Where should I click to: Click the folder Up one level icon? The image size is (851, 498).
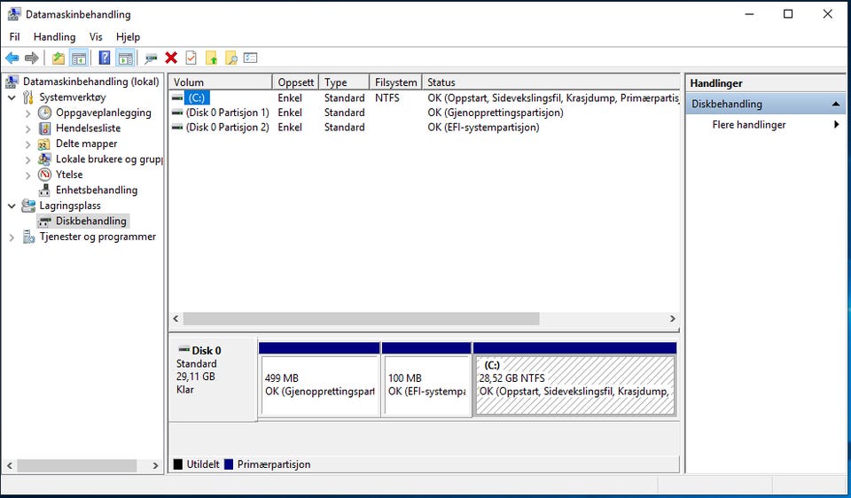pyautogui.click(x=59, y=58)
